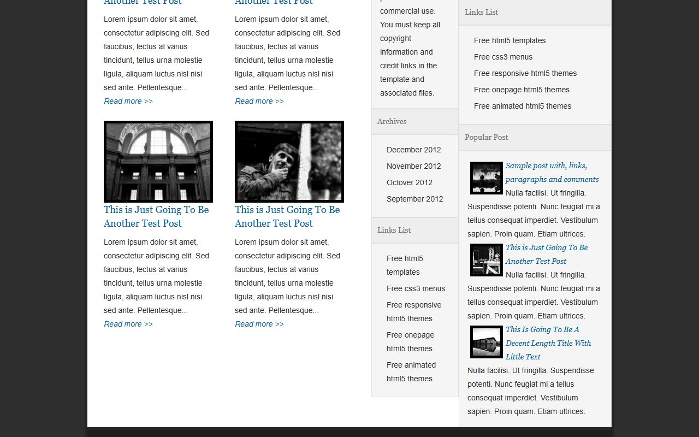Click 'Free responsive html5 themes' above the Popular Post section
Viewport: 699px width, 437px height.
point(525,73)
